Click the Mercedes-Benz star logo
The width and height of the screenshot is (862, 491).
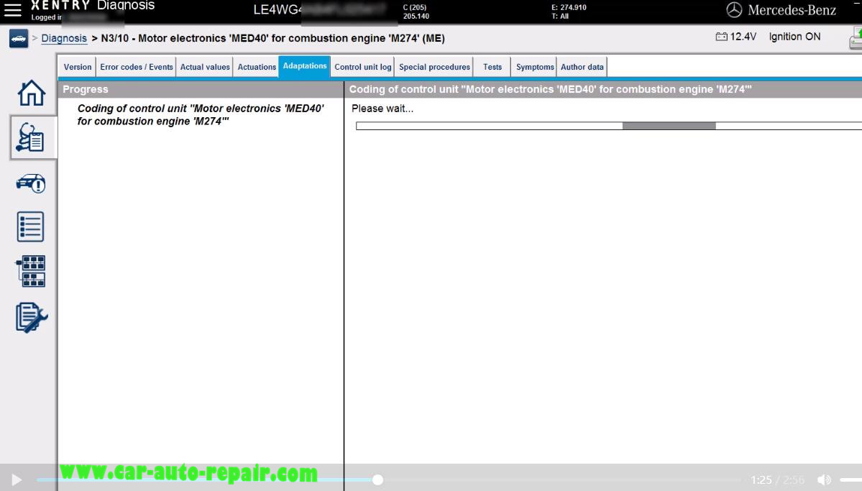(x=734, y=10)
